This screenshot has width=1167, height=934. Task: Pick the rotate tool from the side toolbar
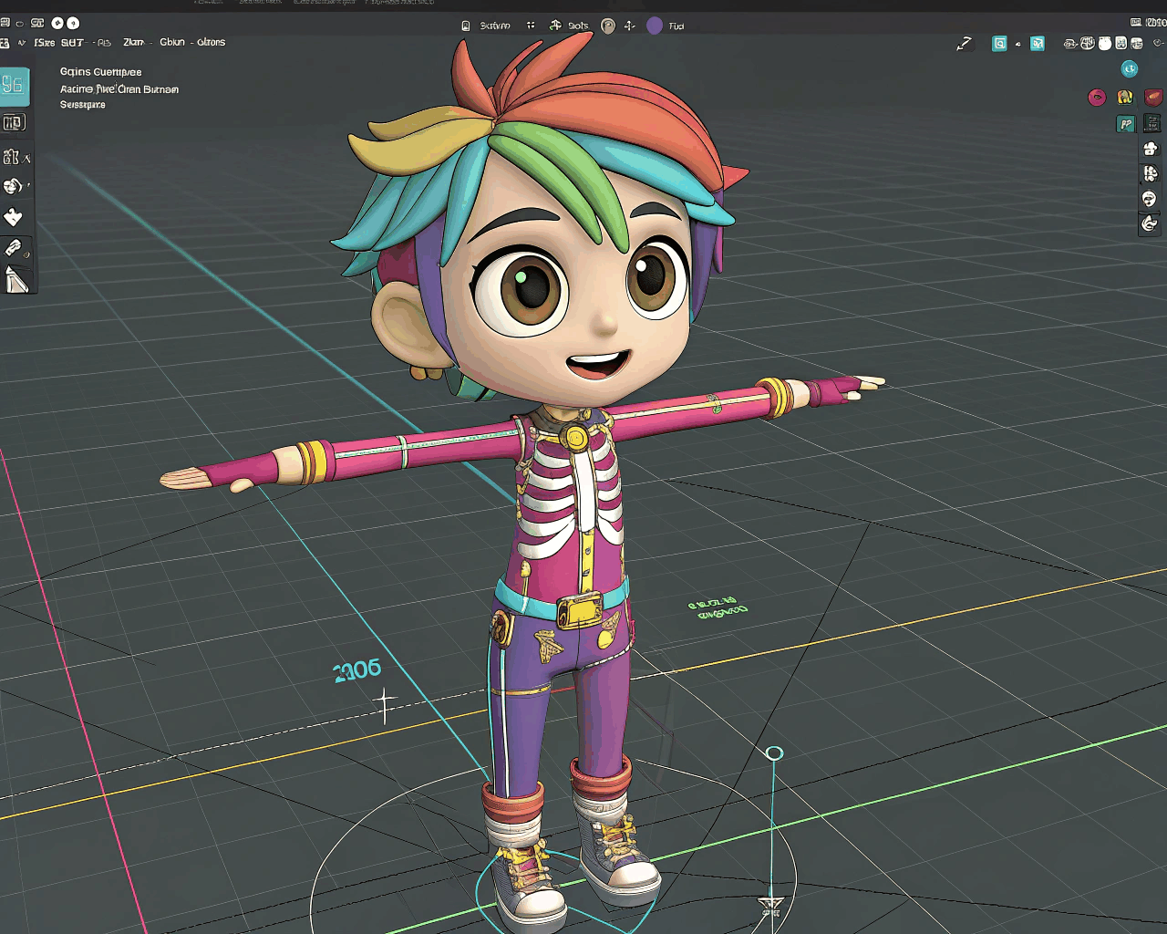click(13, 185)
